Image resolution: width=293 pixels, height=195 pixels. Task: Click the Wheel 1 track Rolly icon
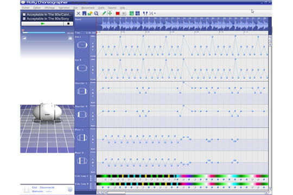(82, 138)
